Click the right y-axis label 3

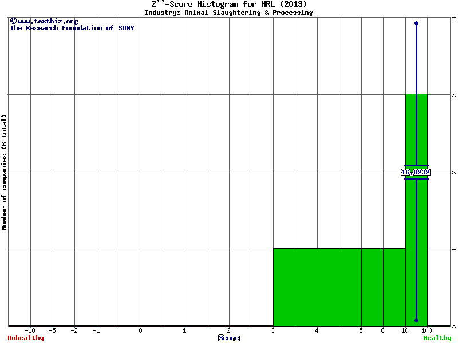click(x=454, y=95)
